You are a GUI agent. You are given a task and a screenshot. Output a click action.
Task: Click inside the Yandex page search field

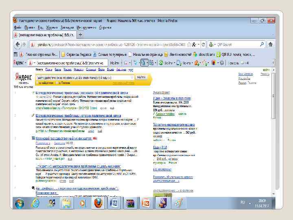pyautogui.click(x=85, y=77)
